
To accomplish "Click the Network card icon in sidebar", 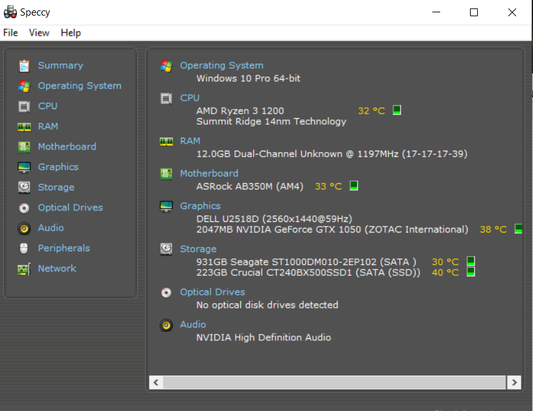I will 24,269.
